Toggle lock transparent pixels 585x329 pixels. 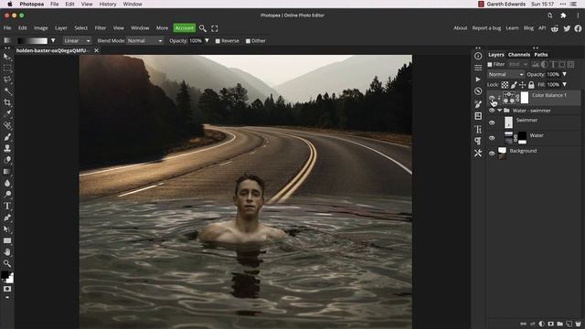pyautogui.click(x=505, y=85)
